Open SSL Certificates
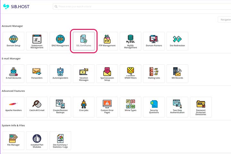Image resolution: width=231 pixels, height=154 pixels. [x=84, y=41]
